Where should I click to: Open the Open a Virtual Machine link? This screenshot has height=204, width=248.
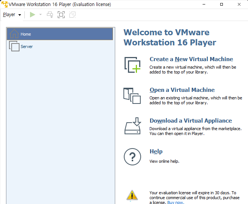coord(182,90)
